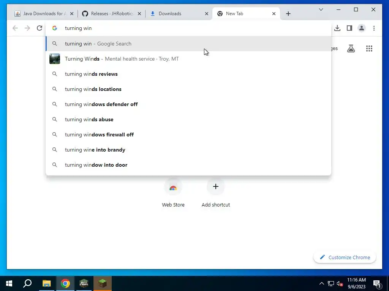The image size is (389, 291).
Task: Open Chrome three-dot menu
Action: tap(374, 28)
